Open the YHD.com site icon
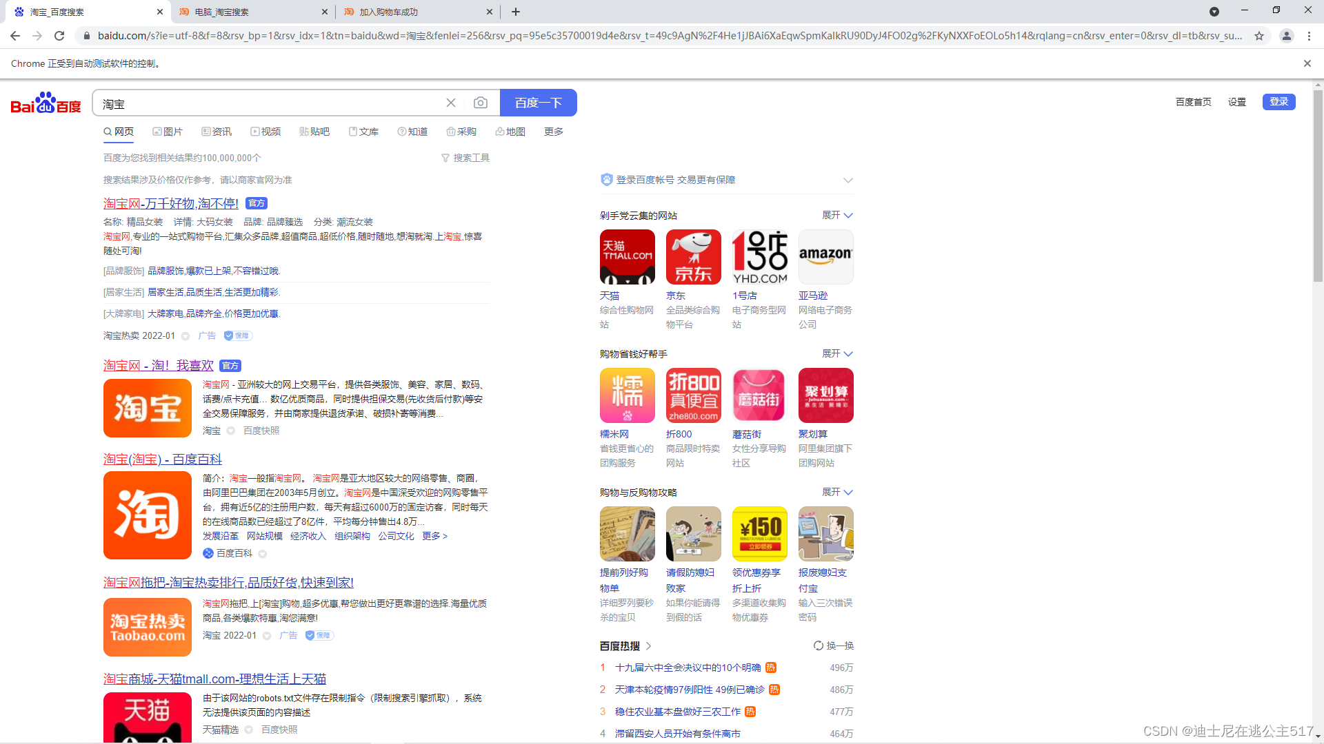 pyautogui.click(x=759, y=257)
